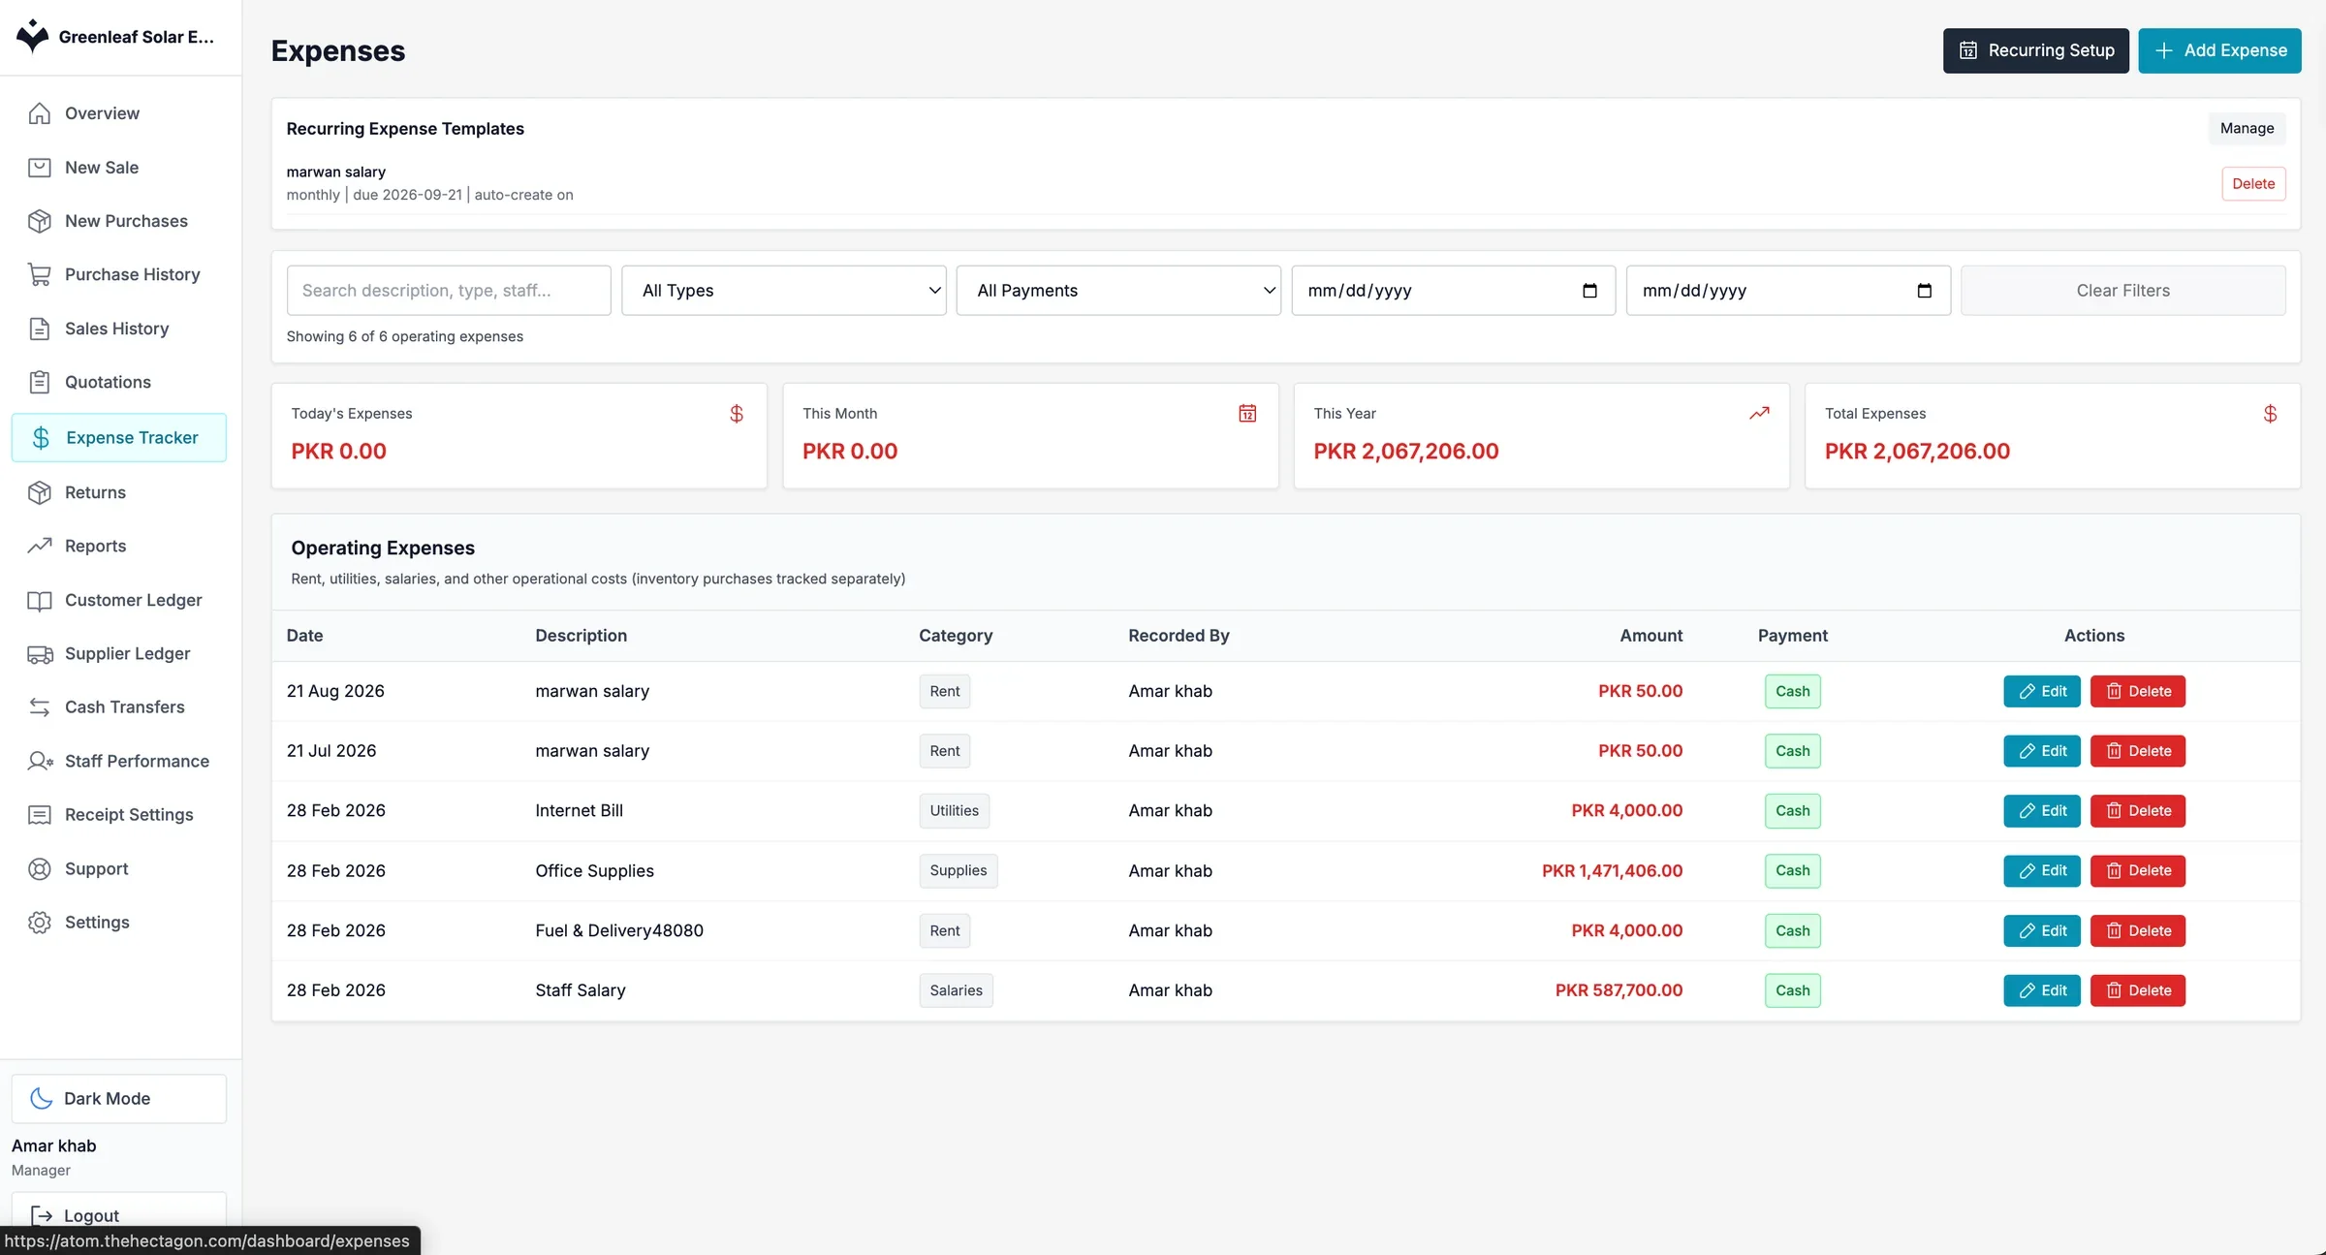Edit the Fuel & Delivery48080 expense
The width and height of the screenshot is (2326, 1255).
(x=2042, y=930)
